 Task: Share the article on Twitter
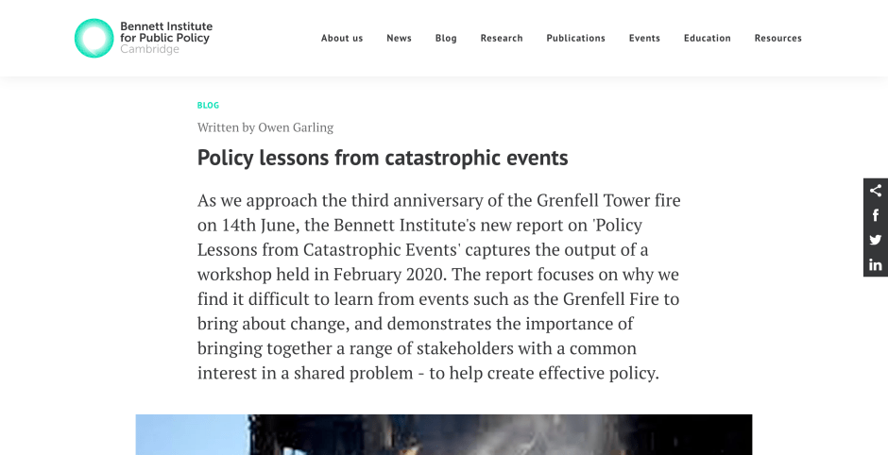[x=876, y=240]
